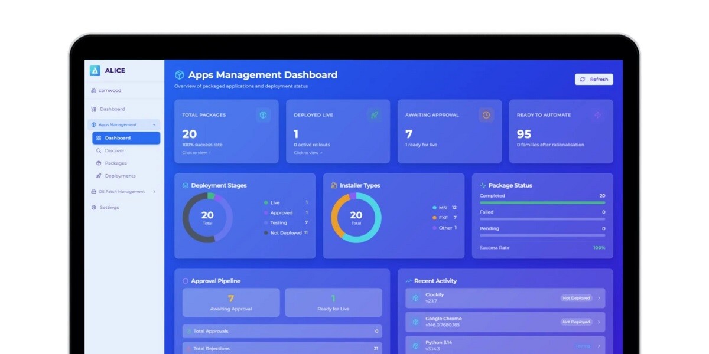Click the ALICE logo icon in the sidebar
Image resolution: width=709 pixels, height=354 pixels.
95,70
